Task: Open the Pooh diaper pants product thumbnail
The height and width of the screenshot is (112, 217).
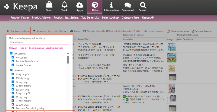Action: pyautogui.click(x=172, y=68)
